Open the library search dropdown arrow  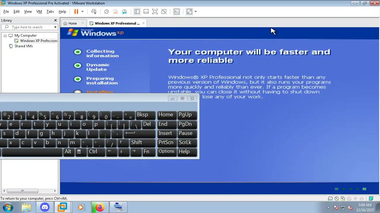[x=55, y=27]
